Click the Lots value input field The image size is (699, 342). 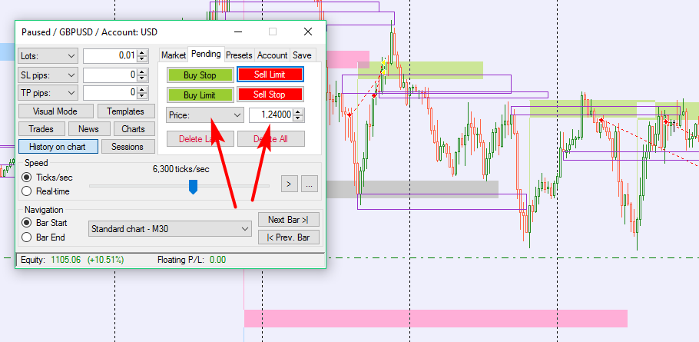tap(110, 56)
